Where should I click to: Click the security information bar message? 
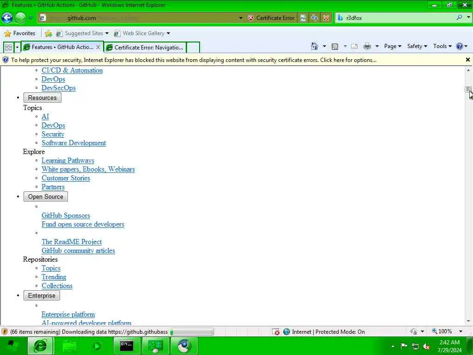click(194, 60)
